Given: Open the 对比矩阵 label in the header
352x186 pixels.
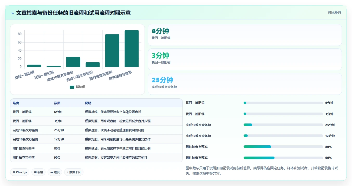Looking at the screenshot, I should [334, 13].
